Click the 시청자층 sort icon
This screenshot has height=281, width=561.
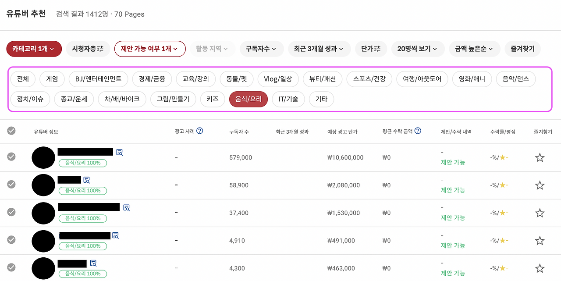[100, 49]
